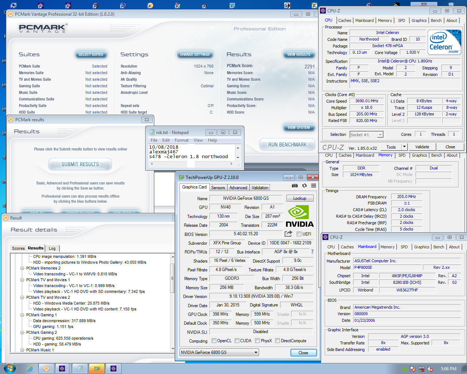This screenshot has width=467, height=374.
Task: Switch to the Log tab in Result details
Action: tap(52, 248)
